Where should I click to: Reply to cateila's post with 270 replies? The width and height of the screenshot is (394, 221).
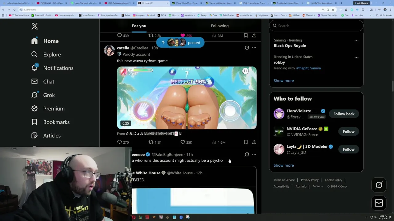(123, 142)
